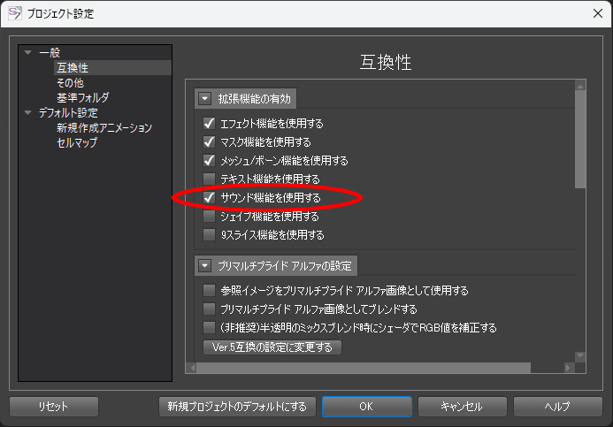Check (非推奨)半透明のミックスブレンド時 RGB補正 option

[x=209, y=327]
